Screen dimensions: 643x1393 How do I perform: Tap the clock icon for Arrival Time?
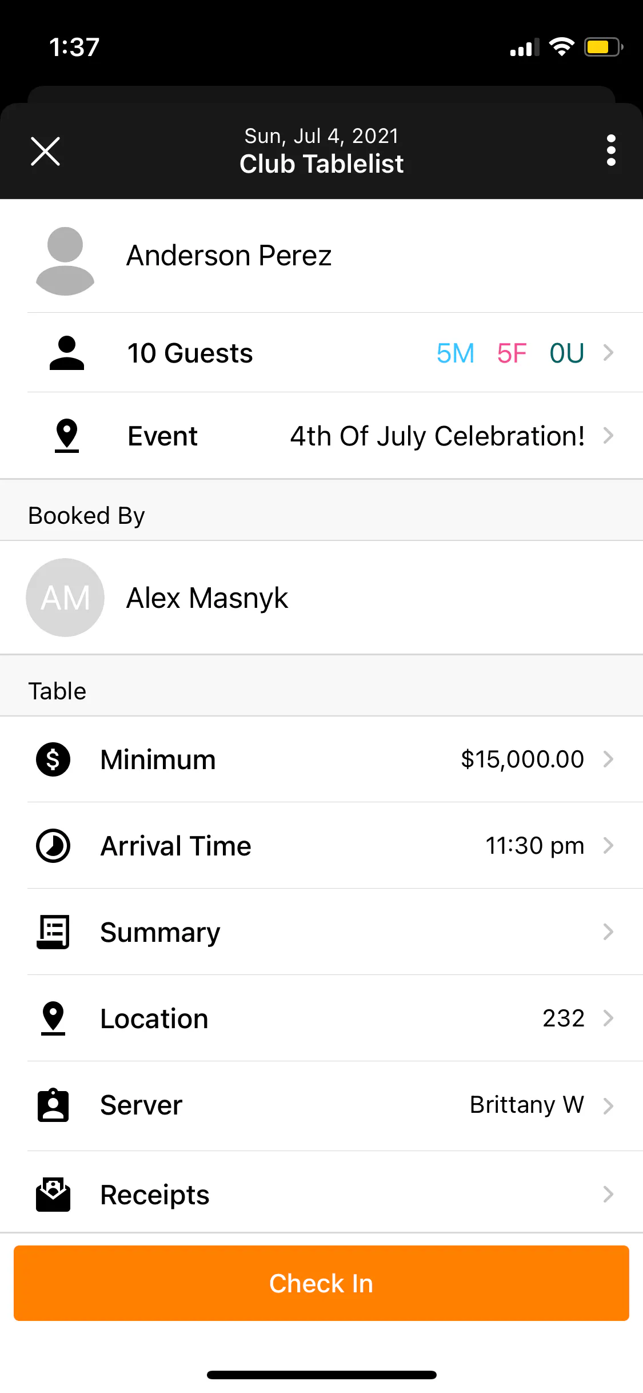tap(53, 846)
